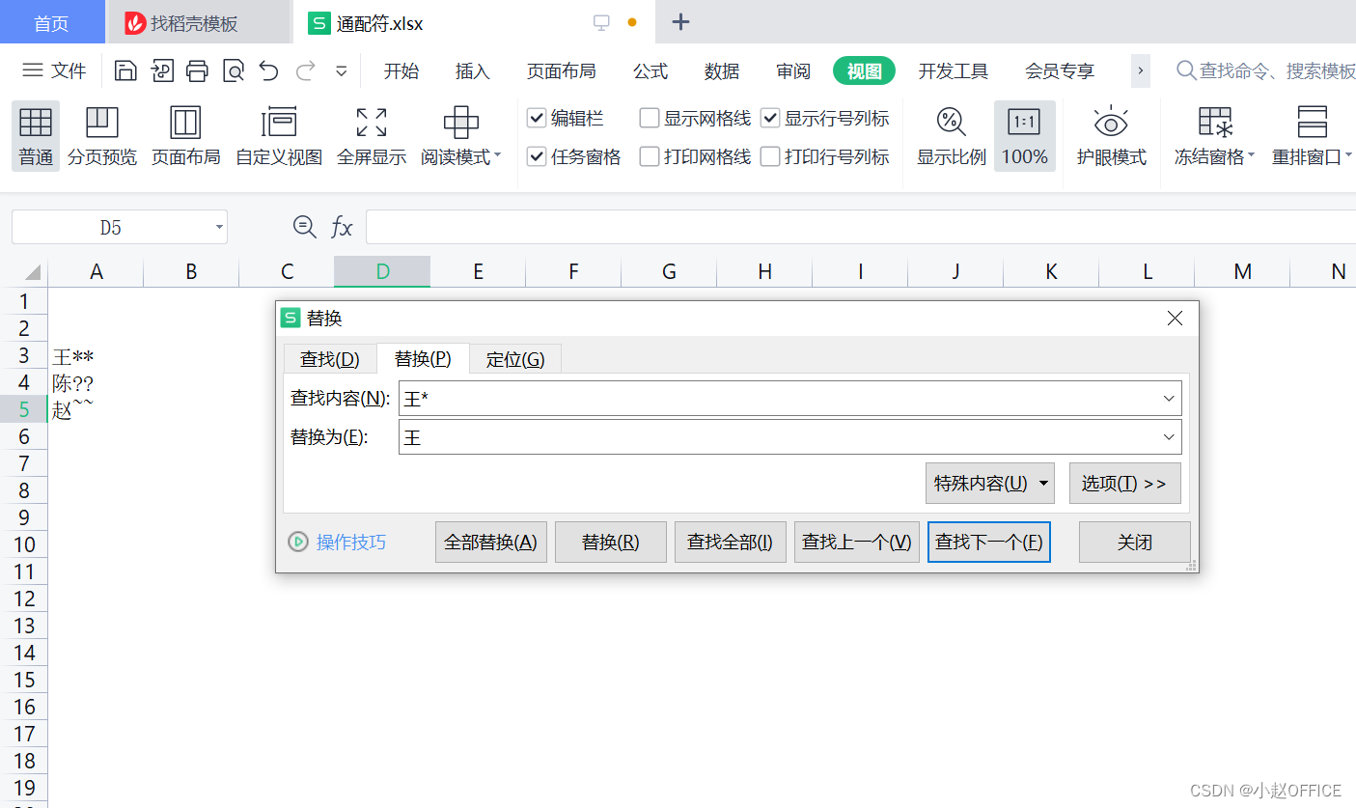Switch to 分页预览 page break preview
This screenshot has width=1356, height=808.
[102, 123]
